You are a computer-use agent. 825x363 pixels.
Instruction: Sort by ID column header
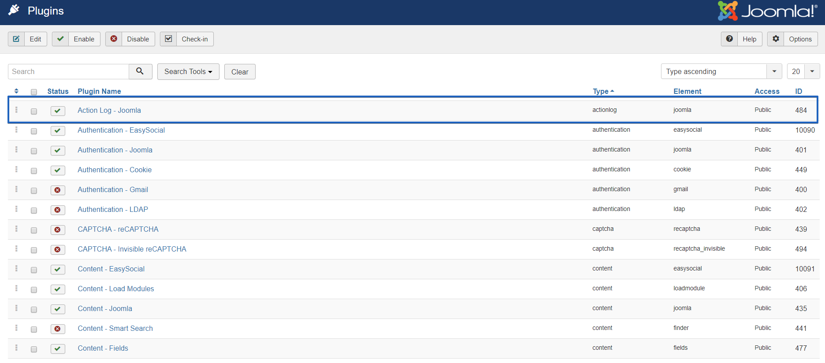click(799, 91)
